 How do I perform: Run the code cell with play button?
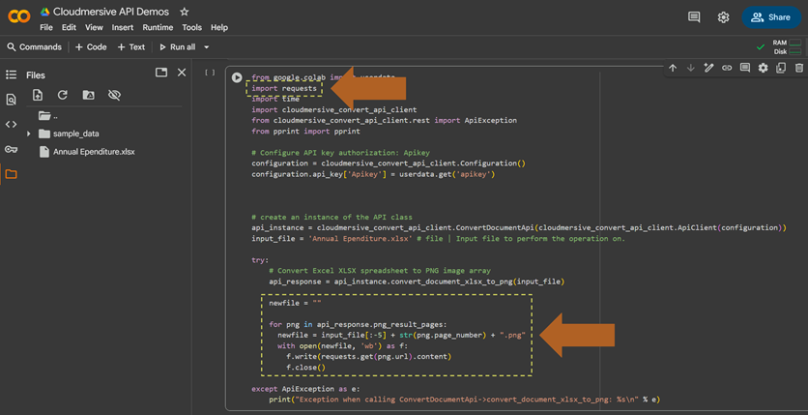[237, 77]
